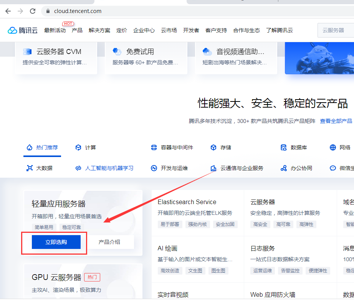Open the 最新活动 menu
The height and width of the screenshot is (301, 354).
click(x=55, y=30)
